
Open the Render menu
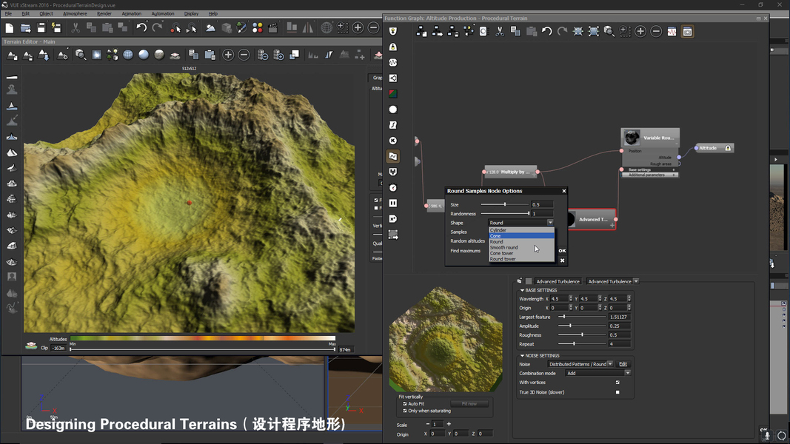point(104,13)
